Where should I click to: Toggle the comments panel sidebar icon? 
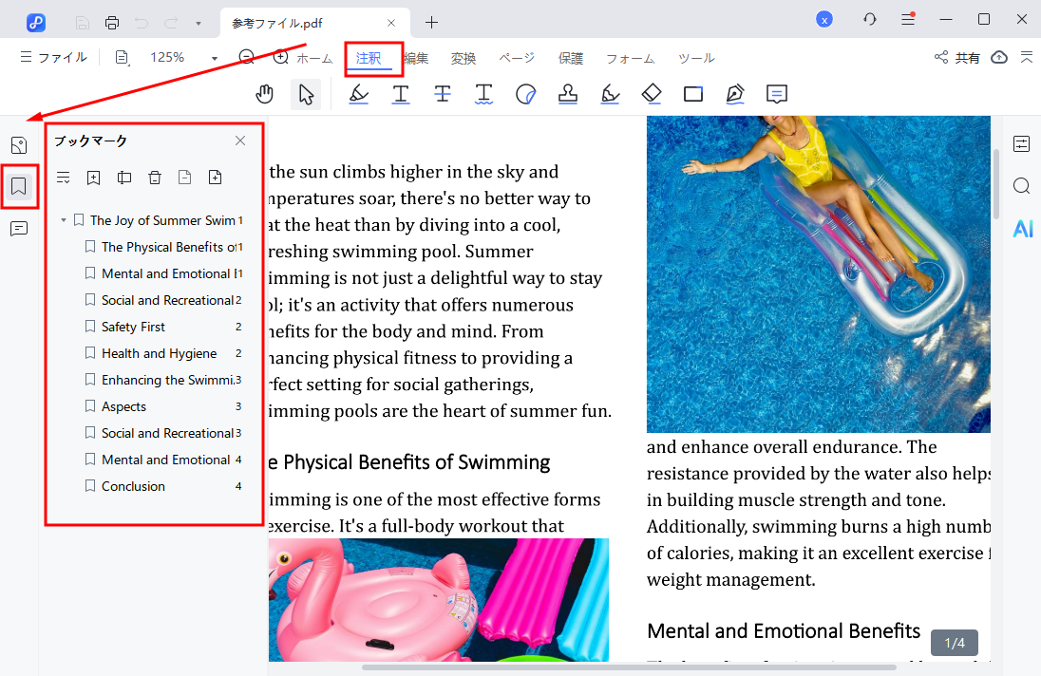coord(18,229)
